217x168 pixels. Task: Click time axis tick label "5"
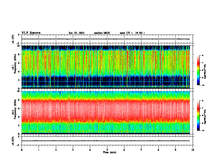107,150
